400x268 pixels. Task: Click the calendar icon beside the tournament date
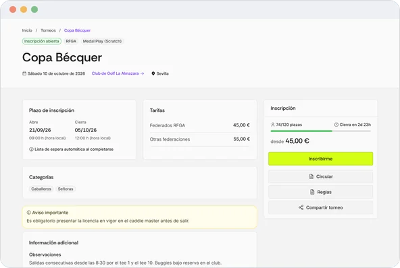point(24,73)
